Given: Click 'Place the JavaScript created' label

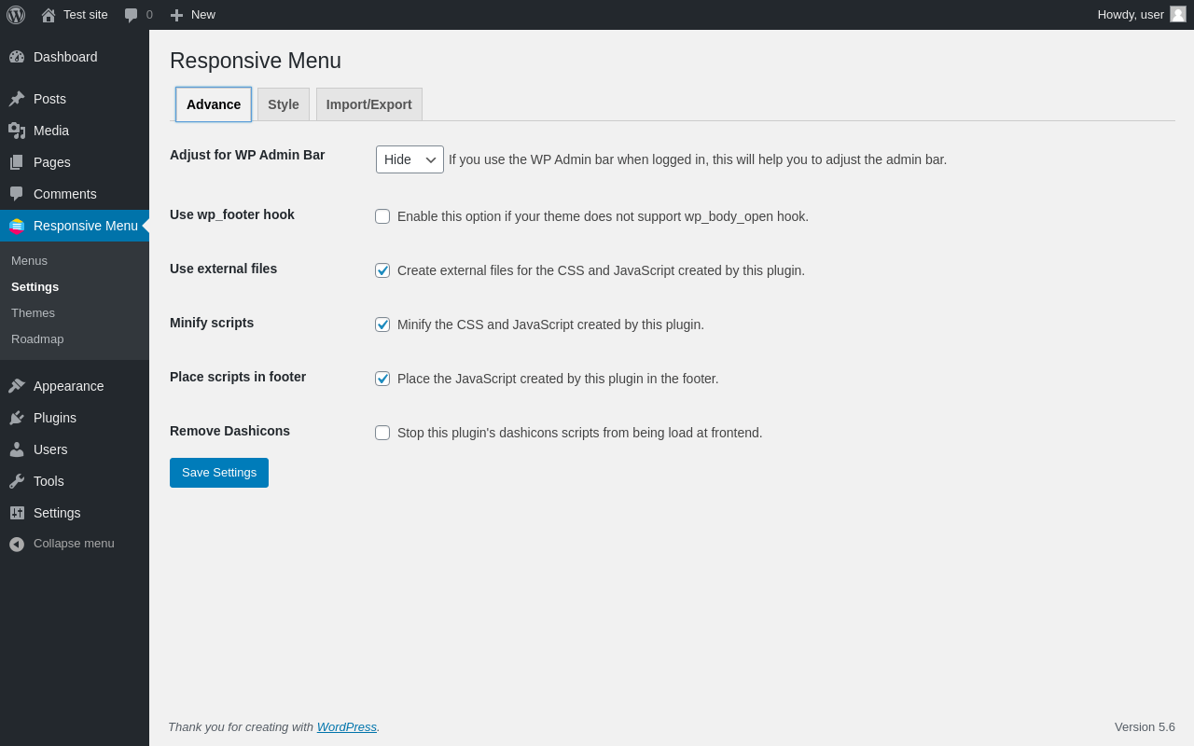Looking at the screenshot, I should (x=558, y=379).
